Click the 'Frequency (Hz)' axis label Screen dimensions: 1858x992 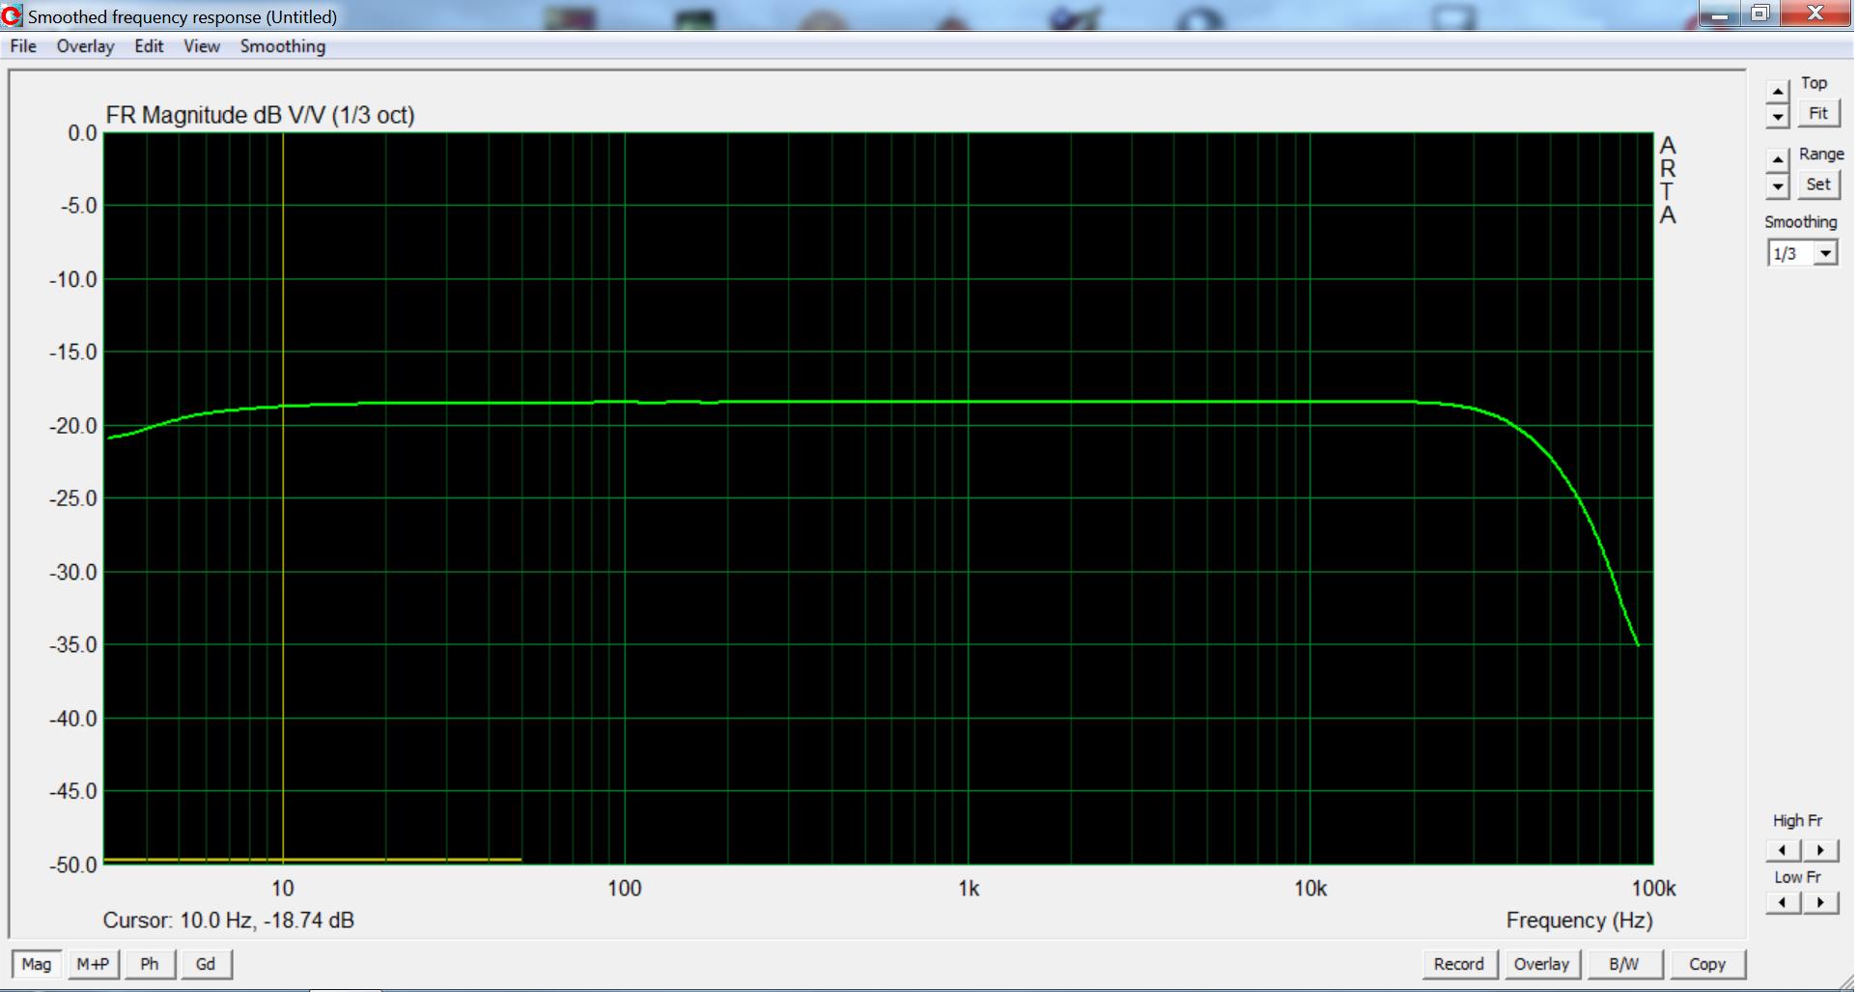click(x=1580, y=921)
